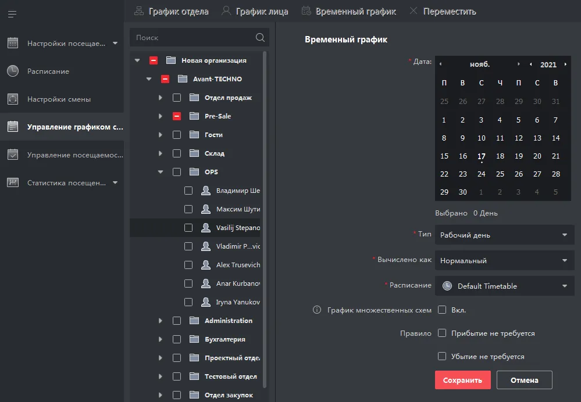Click the search magnifier icon
This screenshot has height=402, width=581.
point(260,38)
